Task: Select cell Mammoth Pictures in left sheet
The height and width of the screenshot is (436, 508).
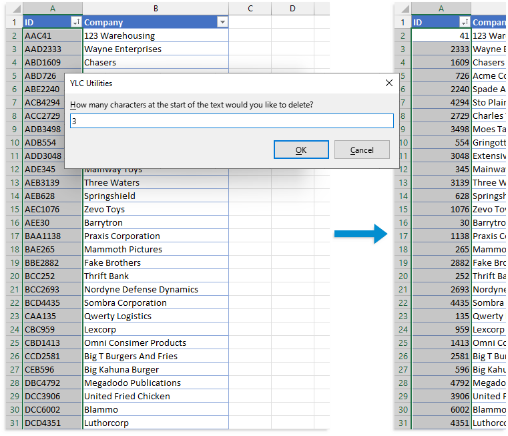Action: [x=156, y=249]
